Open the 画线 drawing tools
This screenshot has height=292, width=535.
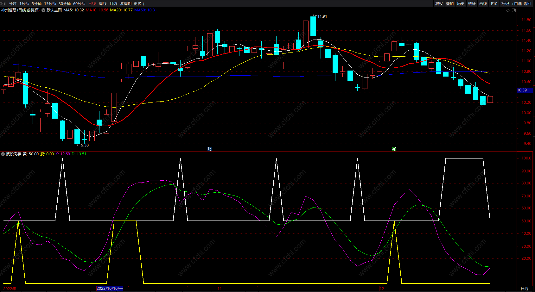(x=483, y=3)
